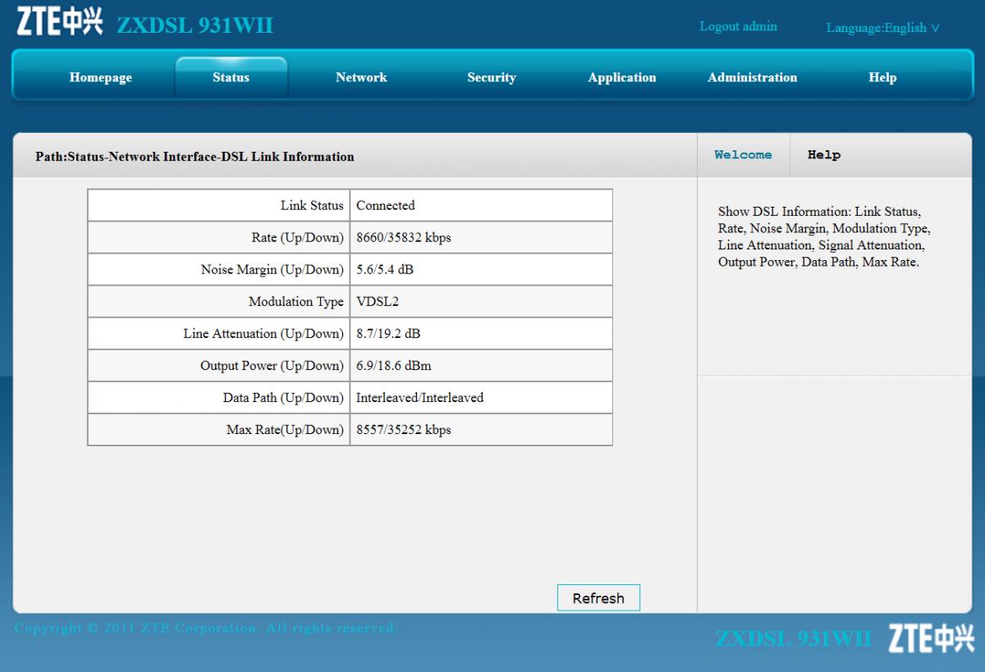Select the rate value 8660/35832 kbps
The width and height of the screenshot is (985, 672).
click(404, 237)
